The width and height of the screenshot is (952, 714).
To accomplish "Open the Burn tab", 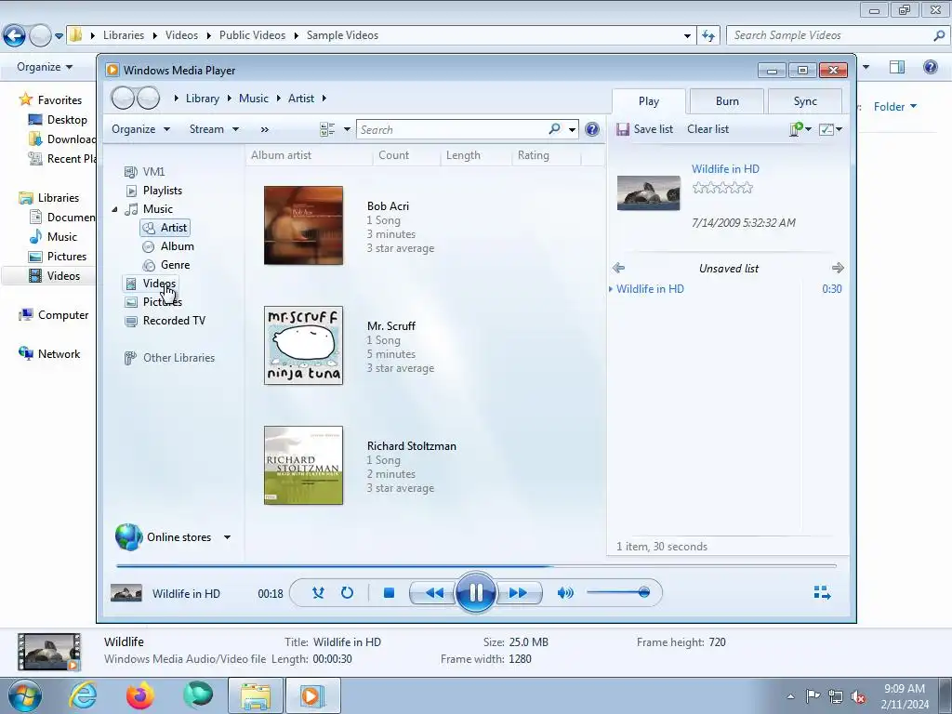I will (x=727, y=101).
